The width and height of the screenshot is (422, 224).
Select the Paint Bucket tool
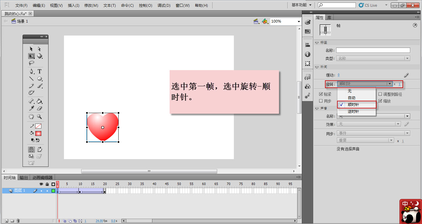click(x=40, y=101)
